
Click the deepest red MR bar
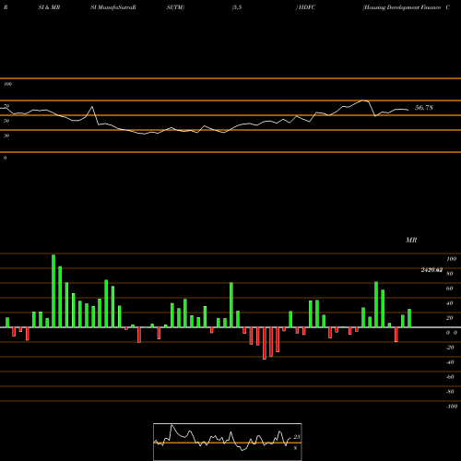[x=265, y=343]
